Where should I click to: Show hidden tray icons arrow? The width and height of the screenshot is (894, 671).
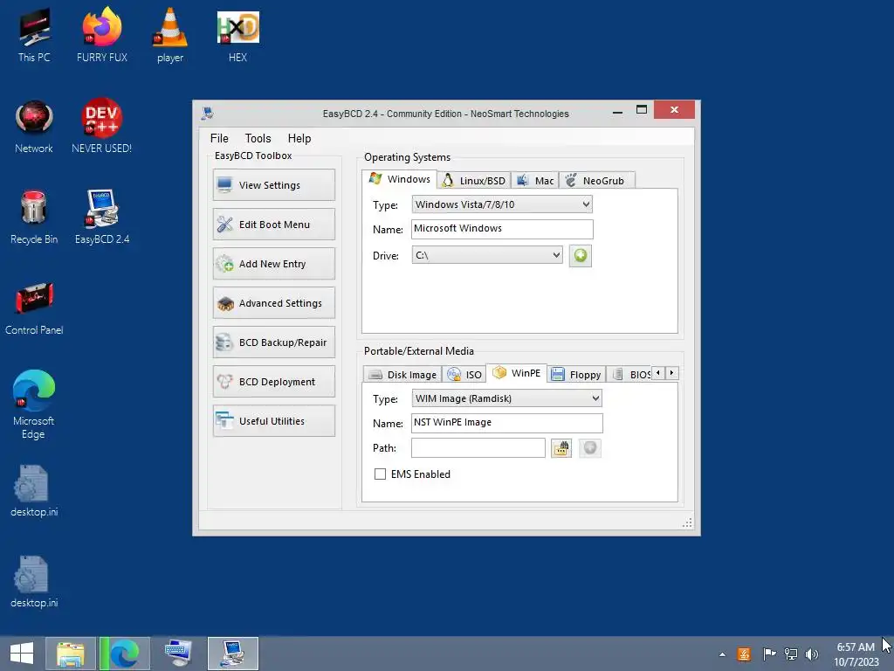(x=722, y=654)
